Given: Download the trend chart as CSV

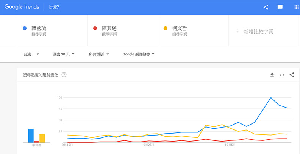Looking at the screenshot, I should coord(272,75).
